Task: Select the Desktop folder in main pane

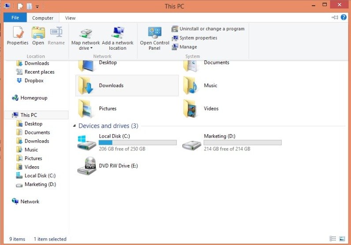Action: pos(97,65)
